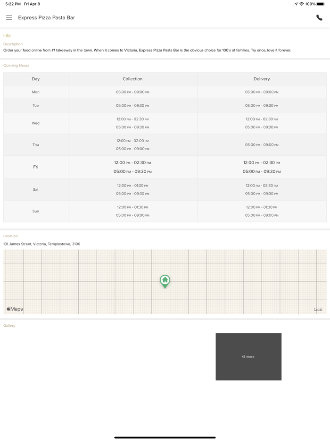Click the Gallery heading
The image size is (330, 441).
(x=9, y=325)
